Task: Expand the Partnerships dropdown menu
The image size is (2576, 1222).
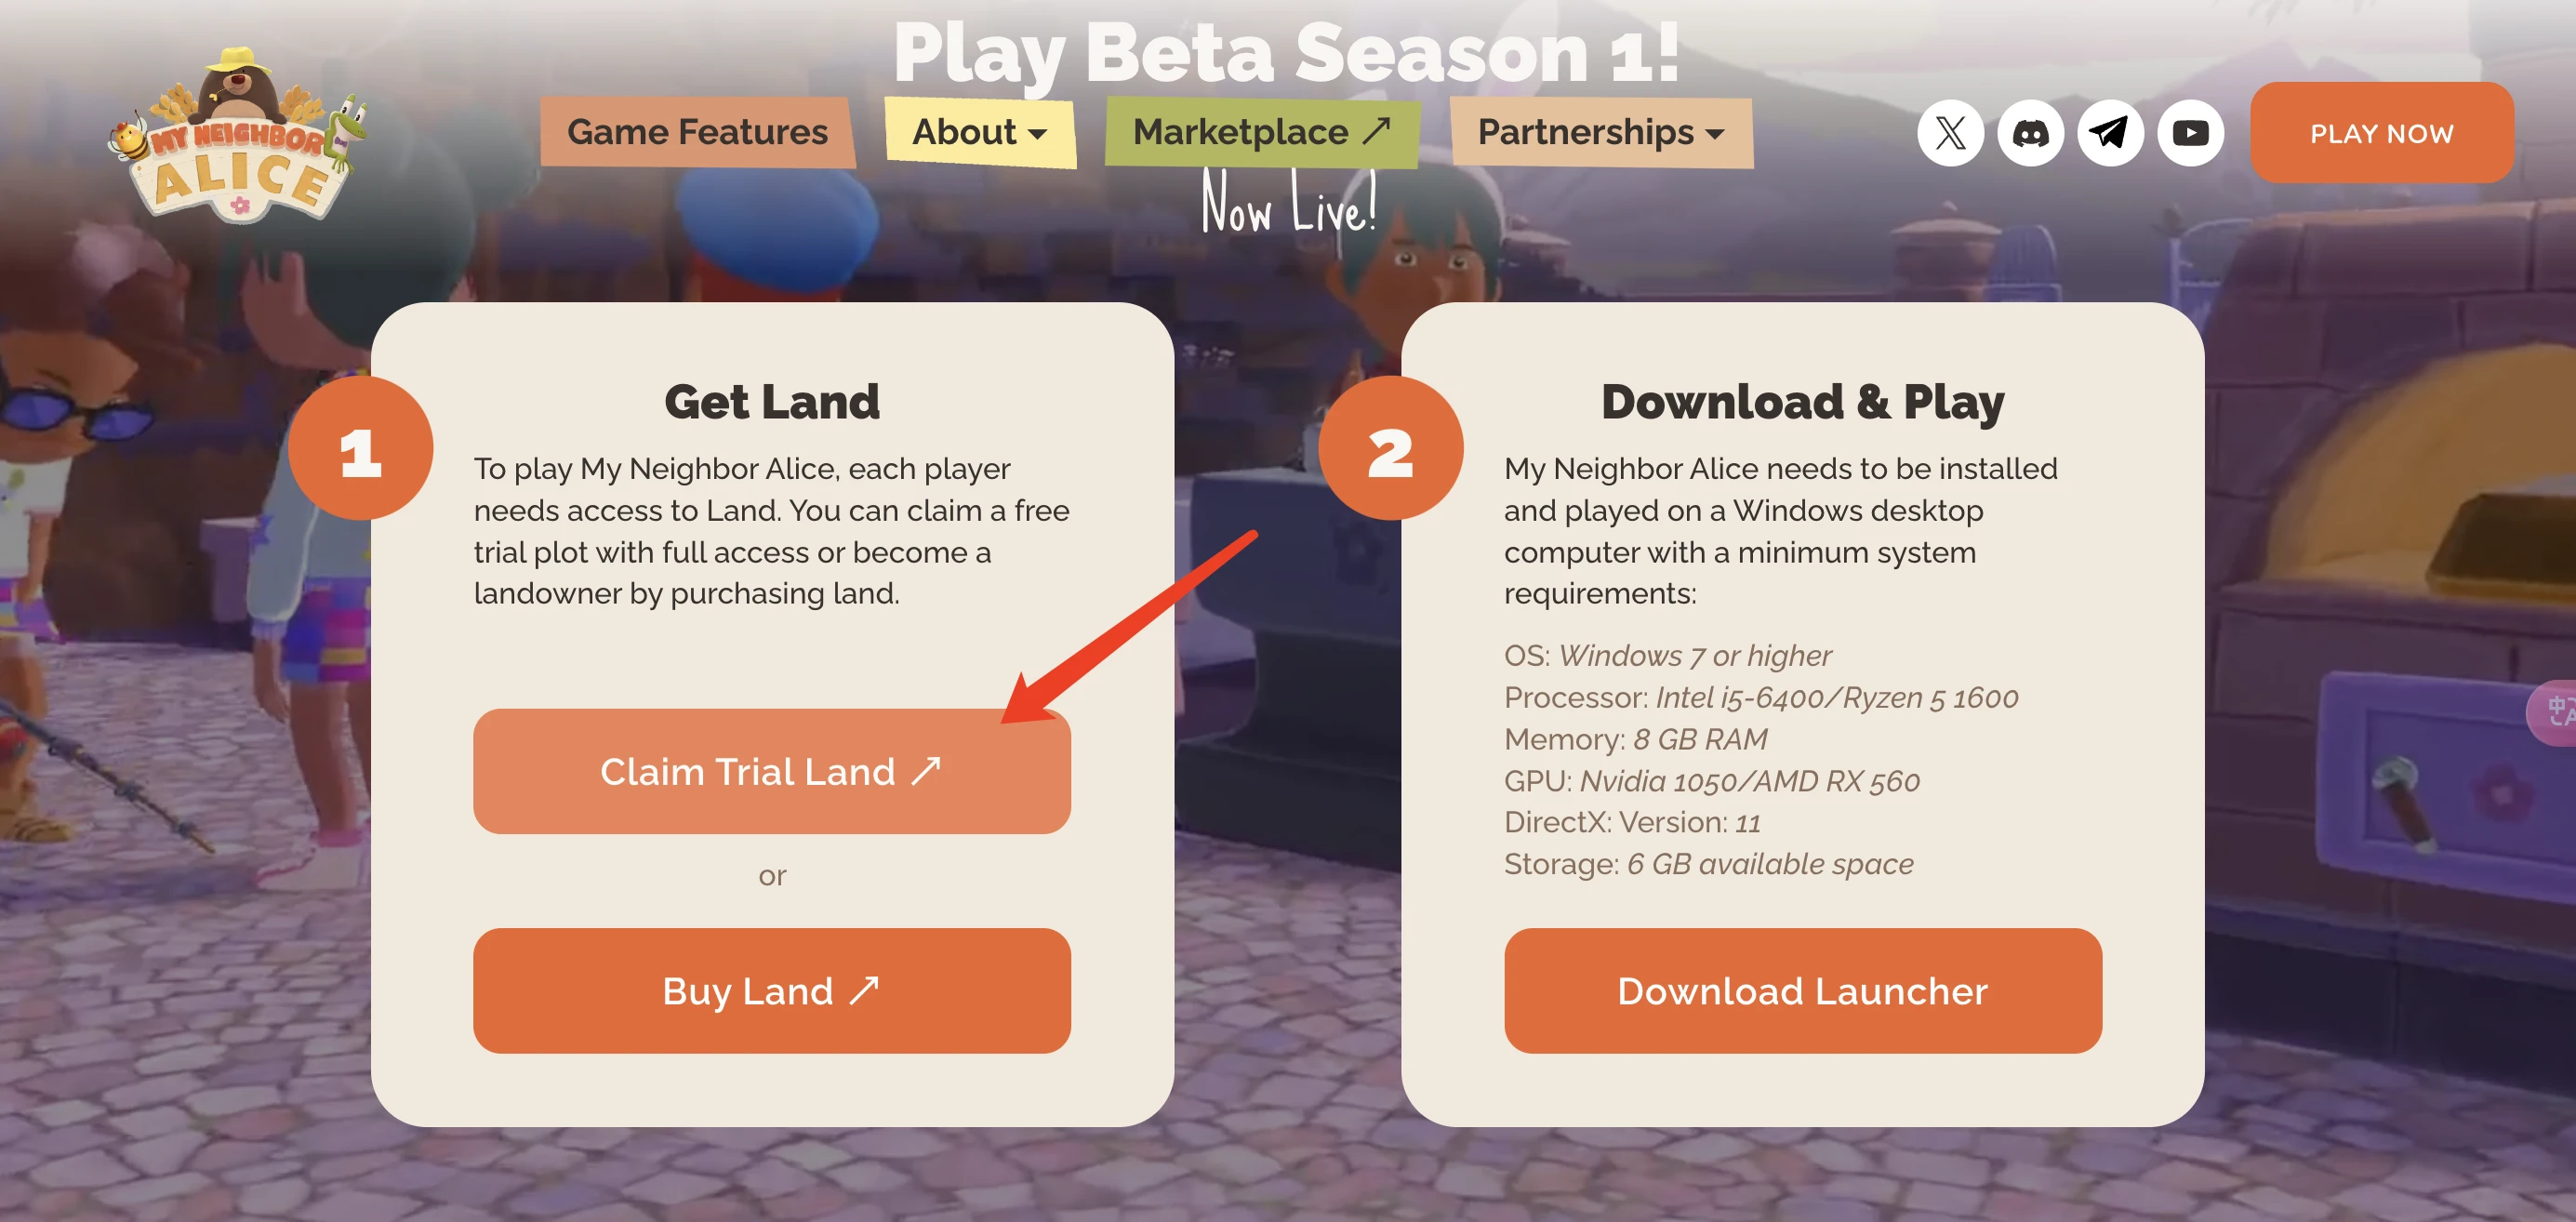Action: point(1601,132)
